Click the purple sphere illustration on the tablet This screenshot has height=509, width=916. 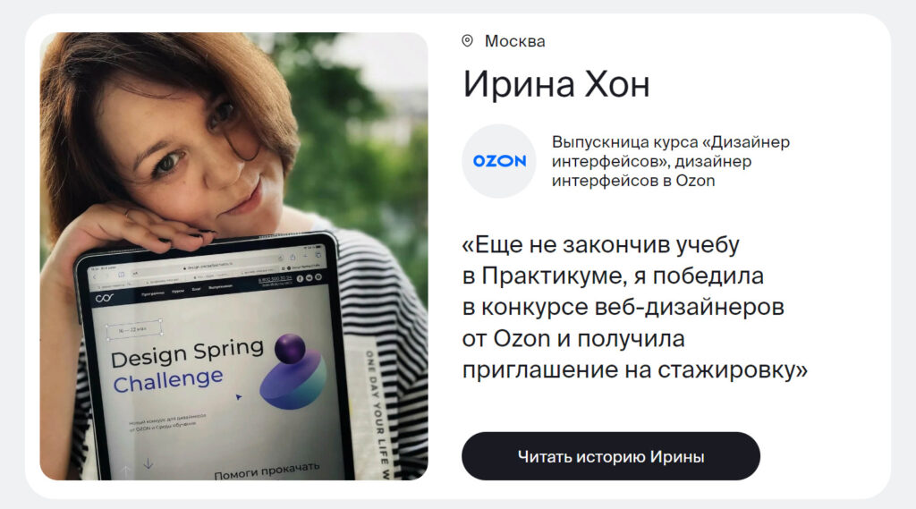coord(290,349)
